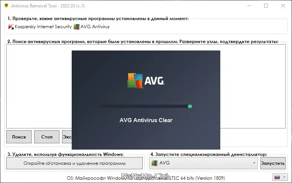Expand the language selector chevron

pyautogui.click(x=284, y=177)
